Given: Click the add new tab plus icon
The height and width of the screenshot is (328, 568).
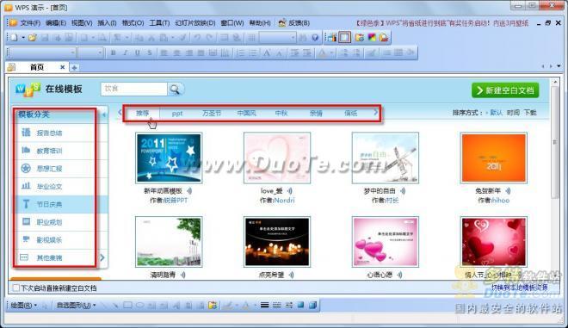Looking at the screenshot, I should [74, 68].
